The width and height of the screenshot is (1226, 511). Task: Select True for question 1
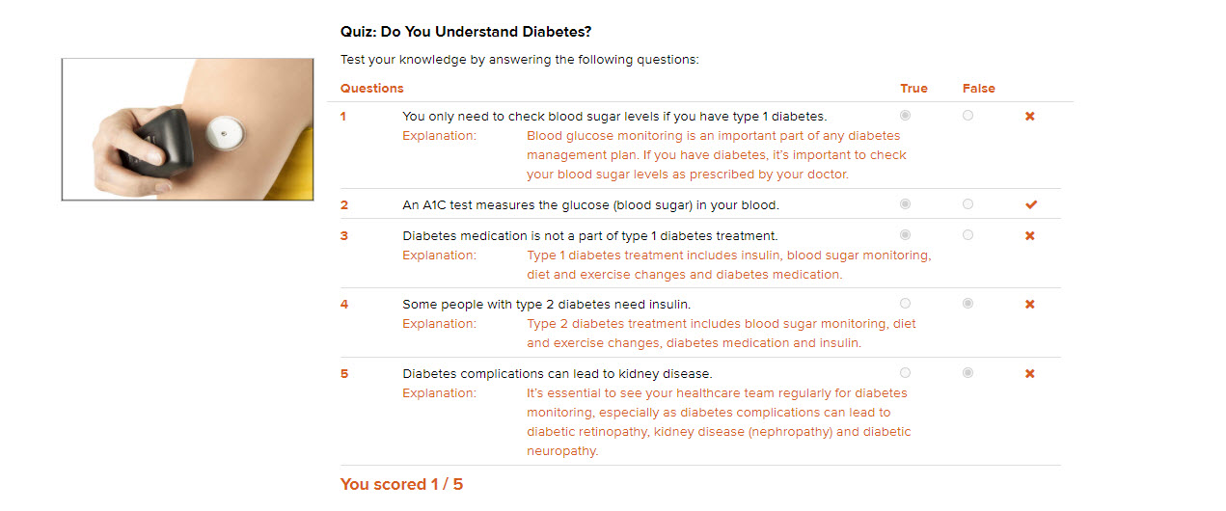pos(905,116)
